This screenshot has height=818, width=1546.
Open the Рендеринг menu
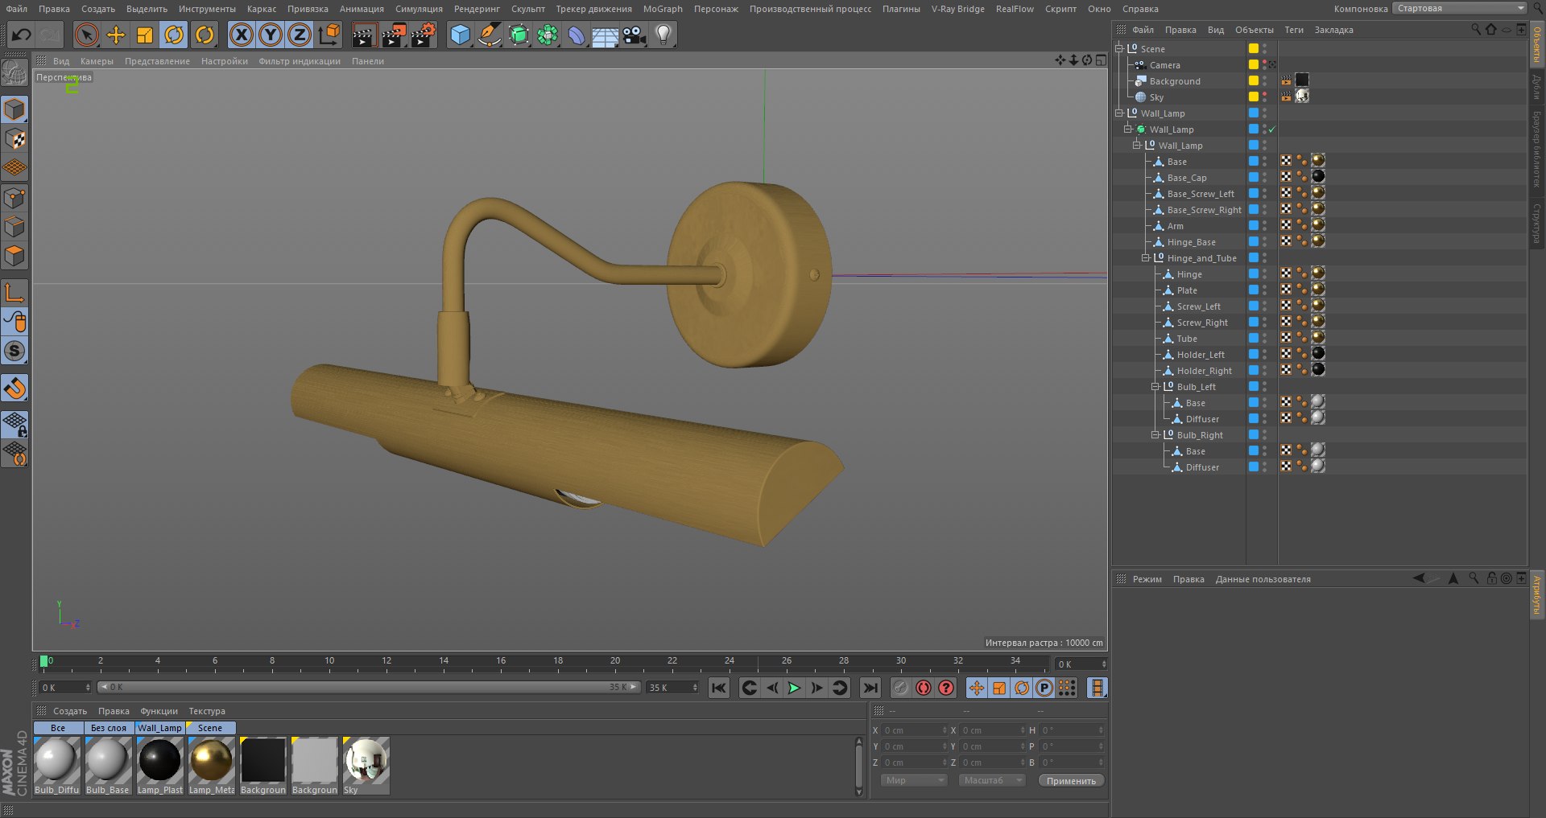[x=477, y=9]
